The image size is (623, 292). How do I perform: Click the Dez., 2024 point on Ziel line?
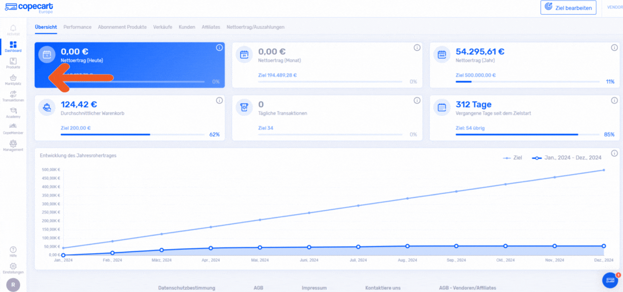click(x=604, y=170)
